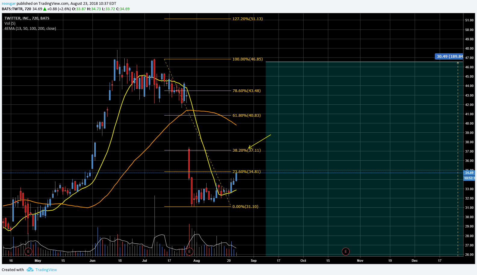Image resolution: width=477 pixels, height=275 pixels.
Task: Click the April earnings E marker
Action: [x=28, y=251]
